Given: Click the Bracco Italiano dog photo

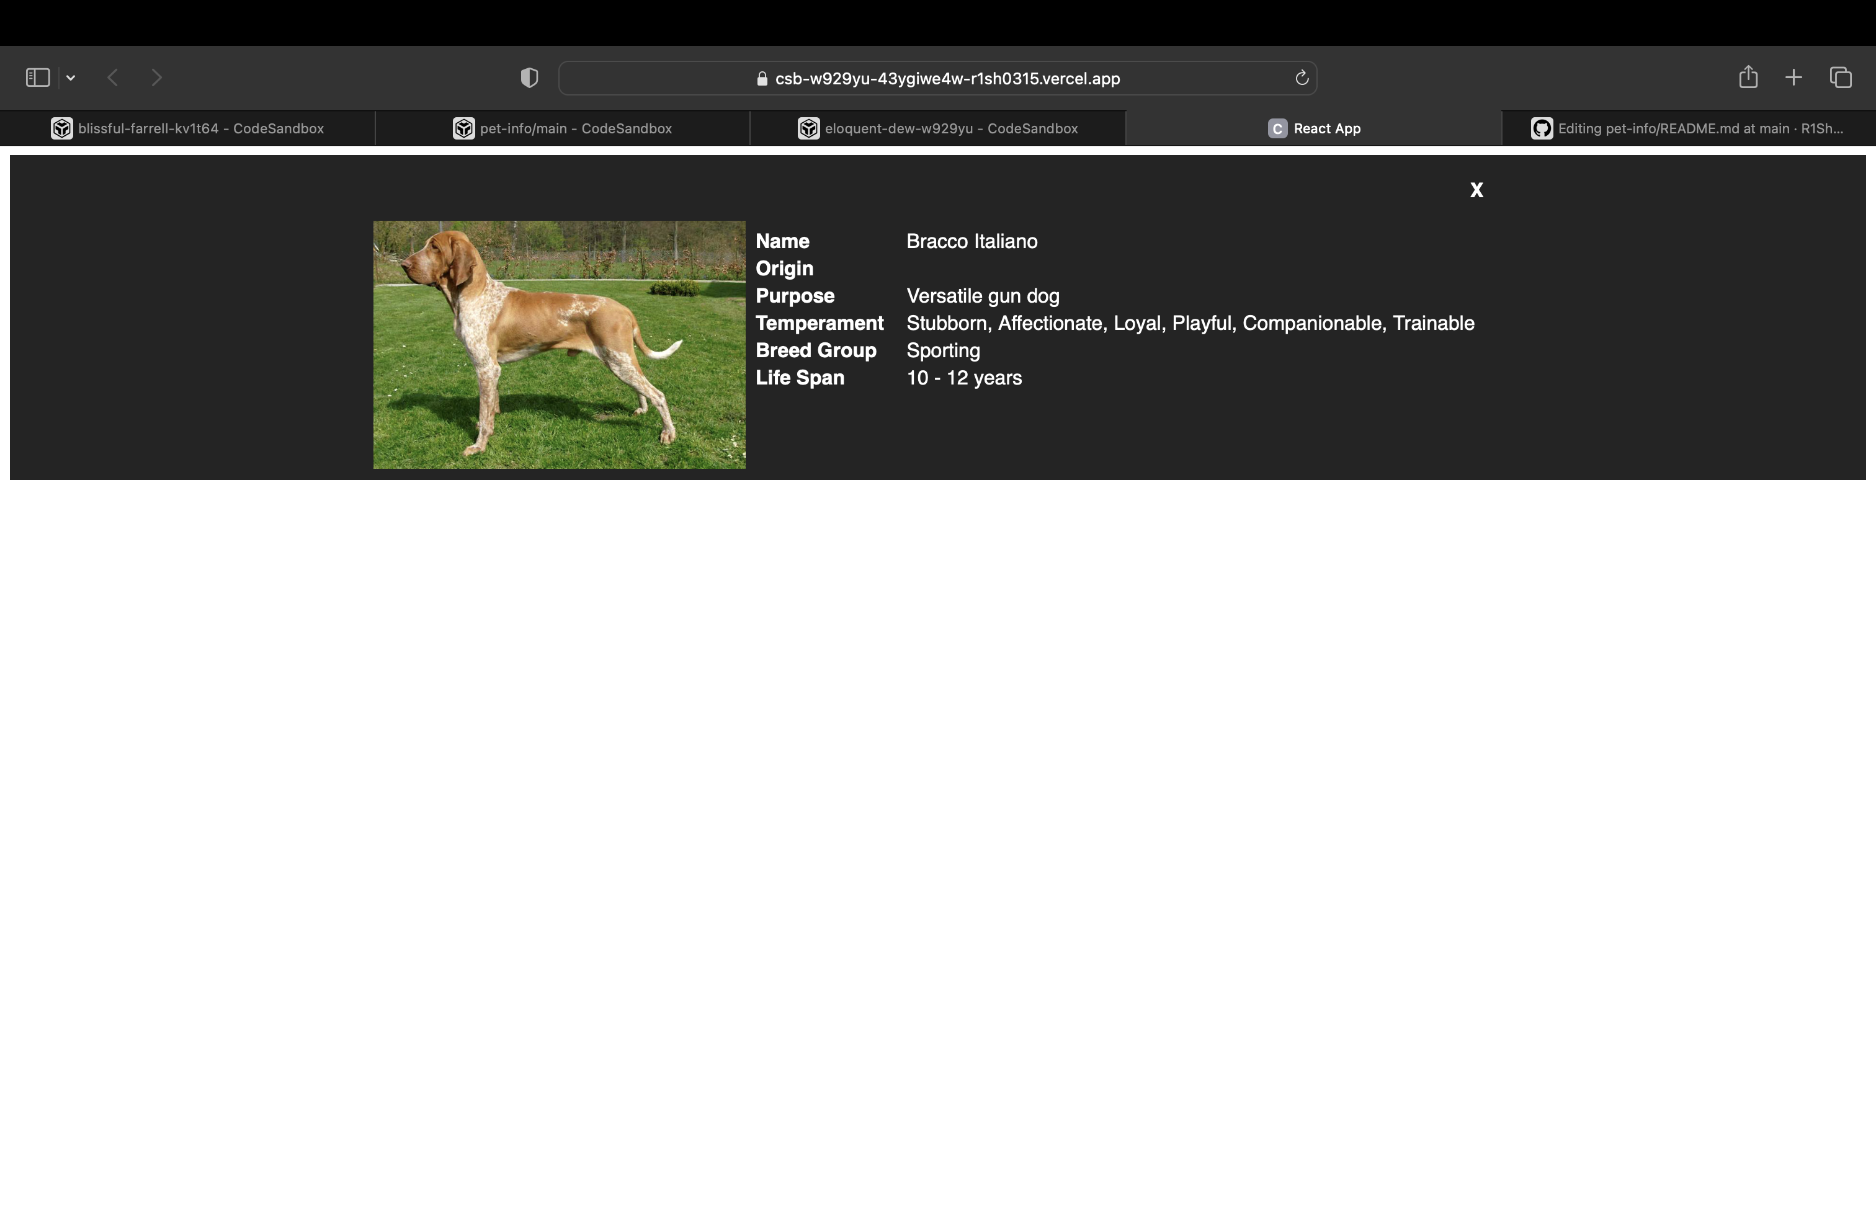Looking at the screenshot, I should tap(559, 345).
